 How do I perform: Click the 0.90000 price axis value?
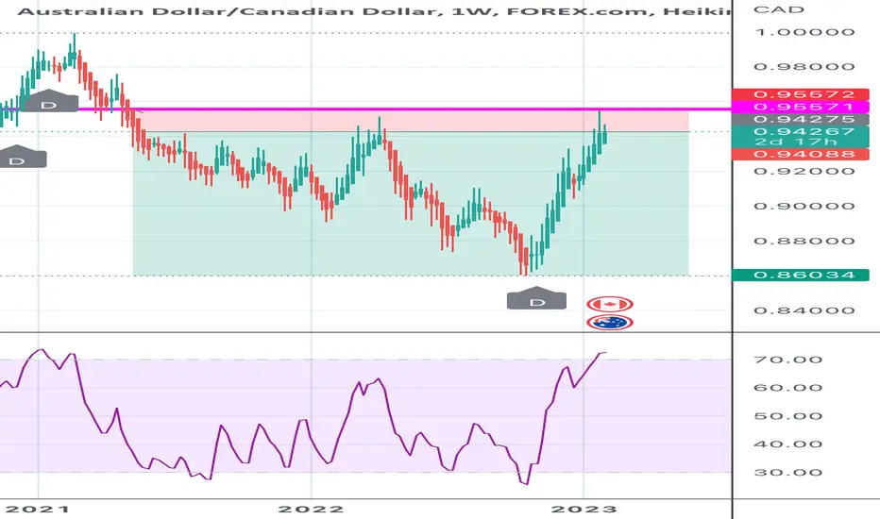tap(804, 206)
